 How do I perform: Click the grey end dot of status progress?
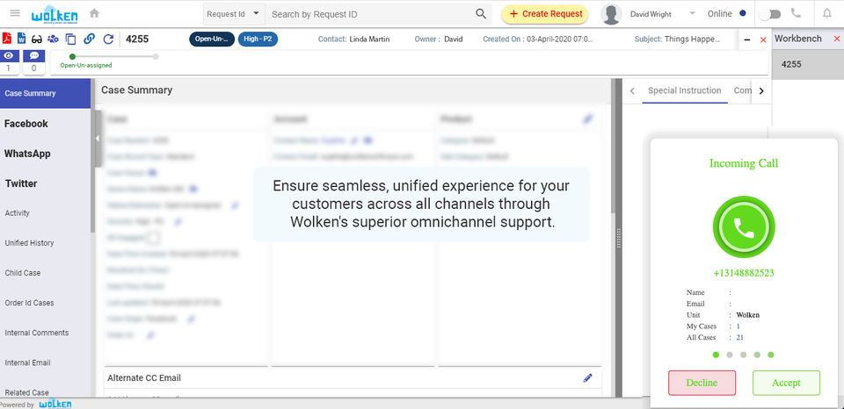click(x=156, y=56)
